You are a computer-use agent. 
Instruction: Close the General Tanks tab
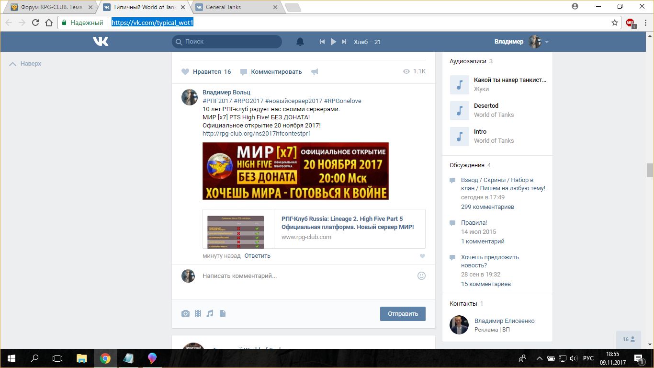[274, 7]
